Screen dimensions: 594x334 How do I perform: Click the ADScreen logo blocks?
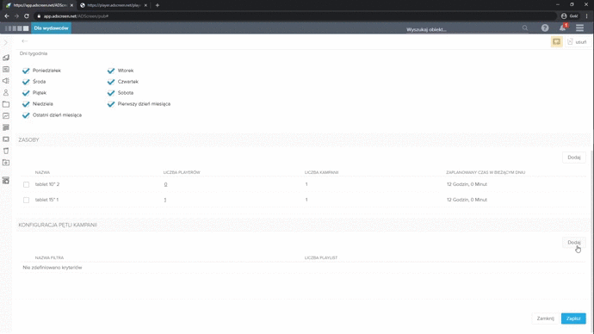coord(16,28)
